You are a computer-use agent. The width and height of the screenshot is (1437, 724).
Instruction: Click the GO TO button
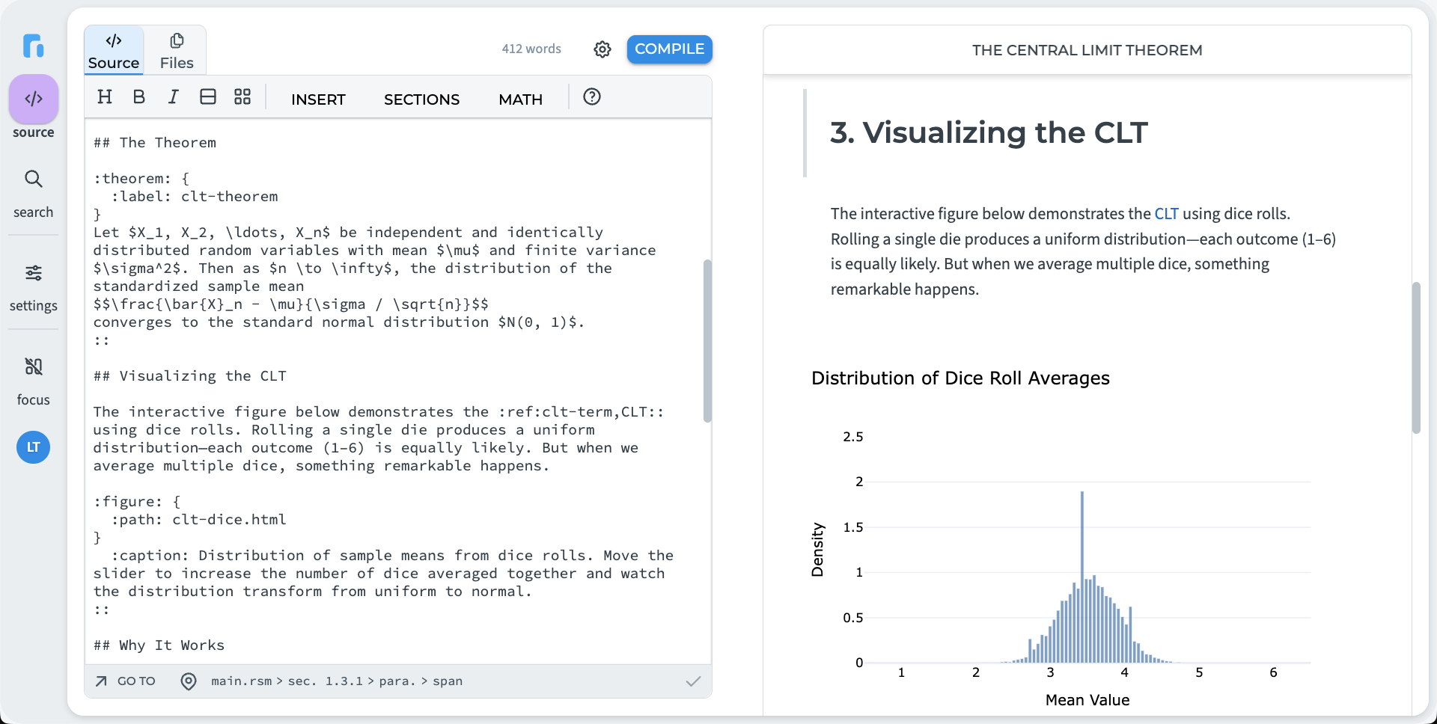[x=126, y=681]
